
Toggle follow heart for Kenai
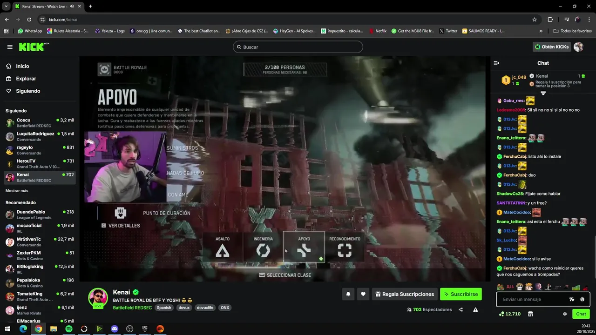[363, 294]
